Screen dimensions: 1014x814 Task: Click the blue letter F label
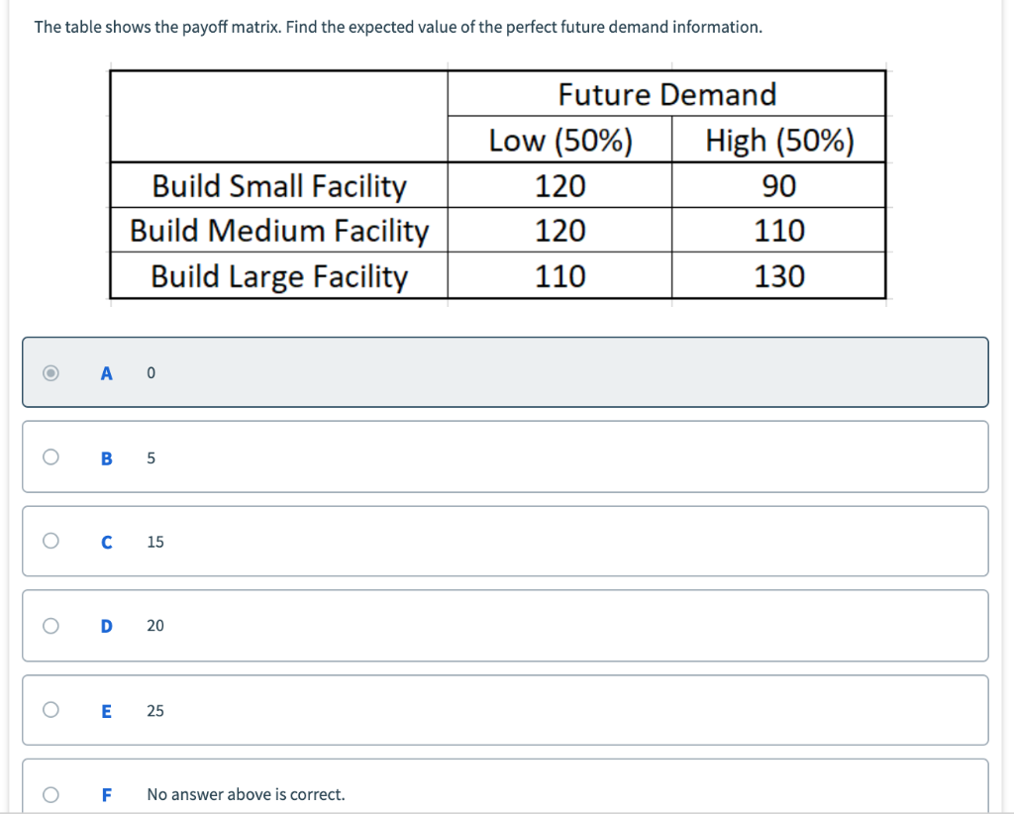(106, 794)
